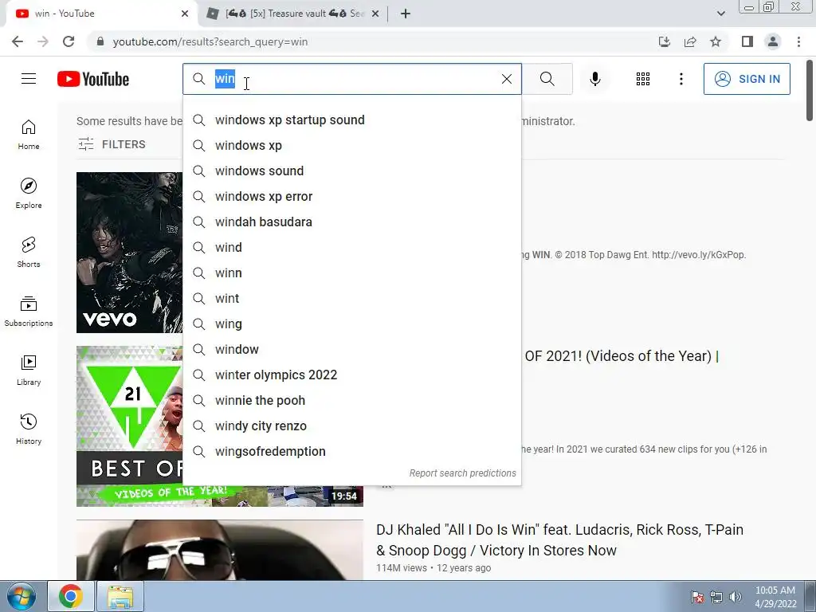
Task: Open History in the sidebar
Action: pos(29,430)
